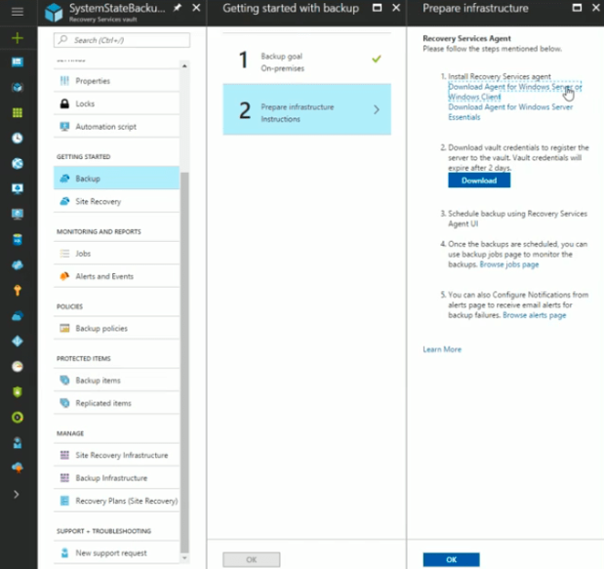
Task: Click the Learn More link
Action: pyautogui.click(x=442, y=349)
